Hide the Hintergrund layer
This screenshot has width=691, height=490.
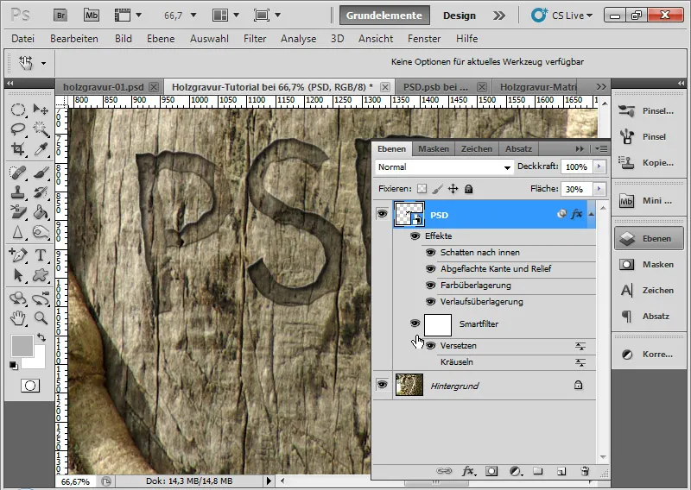(382, 385)
